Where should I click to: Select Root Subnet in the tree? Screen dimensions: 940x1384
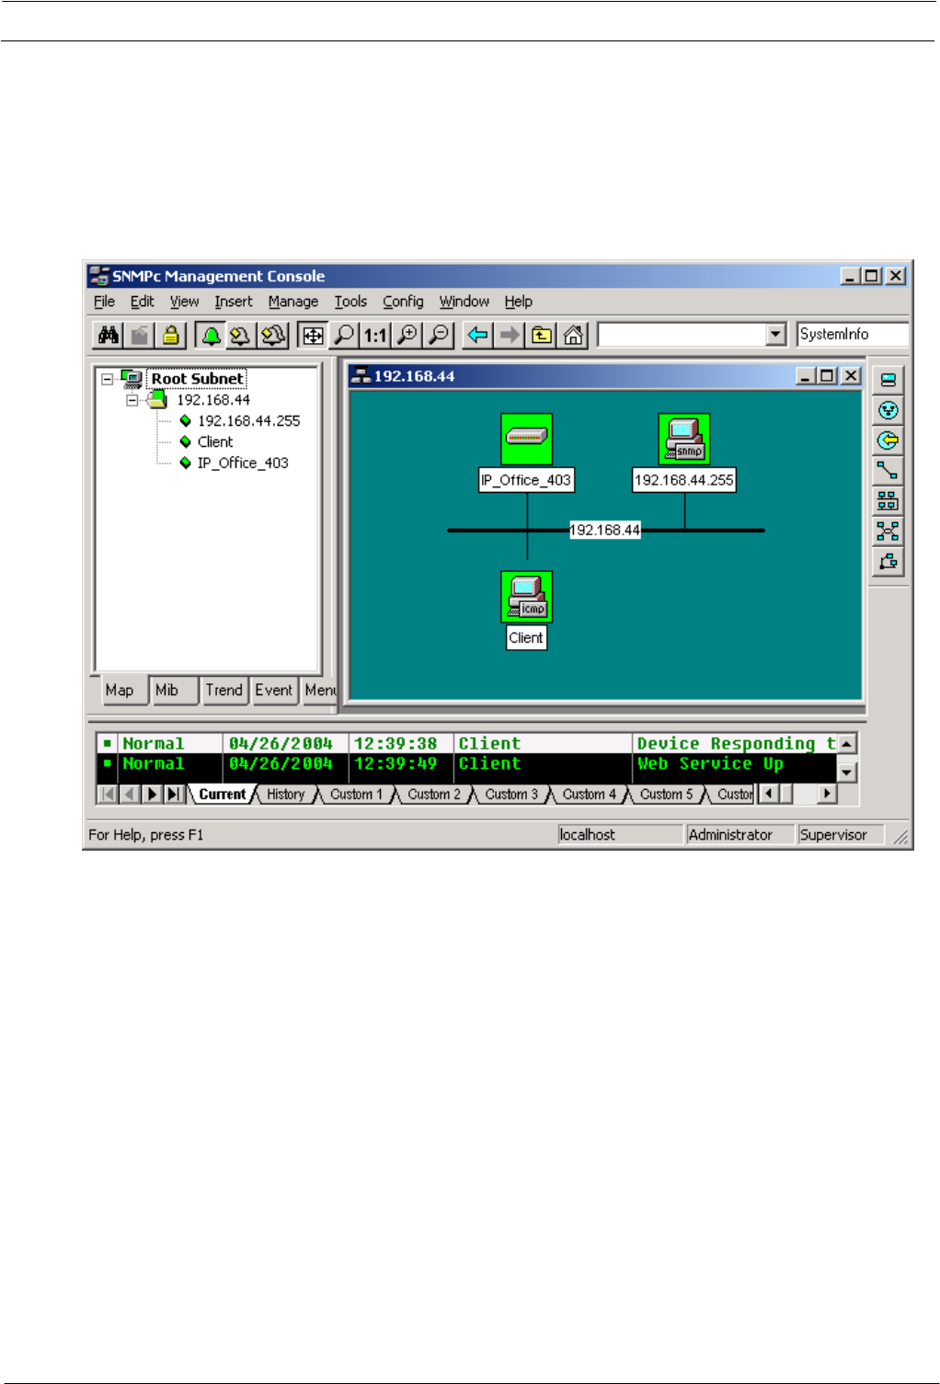point(197,379)
